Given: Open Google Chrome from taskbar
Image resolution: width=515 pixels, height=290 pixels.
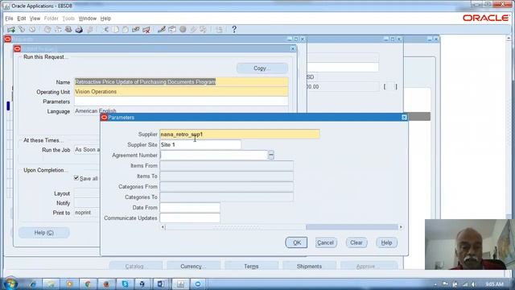Looking at the screenshot, I should [x=88, y=284].
